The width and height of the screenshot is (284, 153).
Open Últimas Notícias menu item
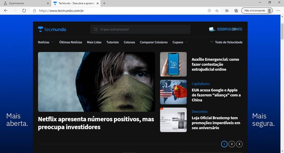pyautogui.click(x=71, y=42)
